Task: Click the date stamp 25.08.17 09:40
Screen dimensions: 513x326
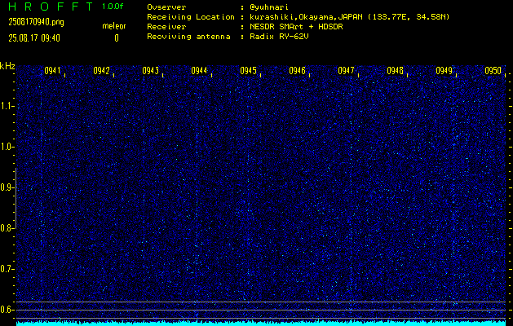Action: coord(34,38)
